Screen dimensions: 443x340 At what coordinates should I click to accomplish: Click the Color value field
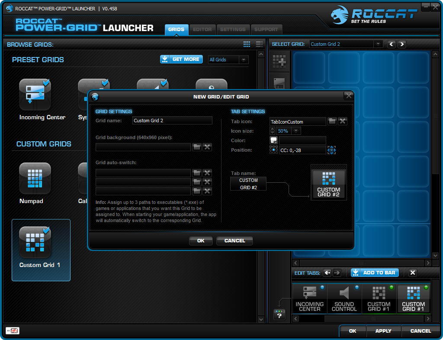click(302, 140)
